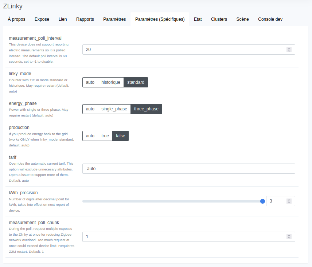Choose single_phase for energy_phase

[114, 109]
